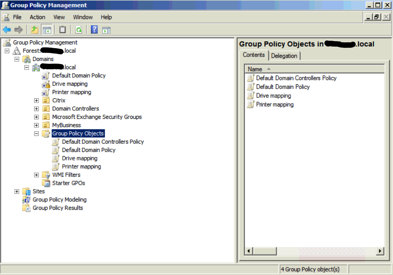Viewport: 393px width, 275px height.
Task: Click the Back navigation arrow
Action: (x=6, y=30)
